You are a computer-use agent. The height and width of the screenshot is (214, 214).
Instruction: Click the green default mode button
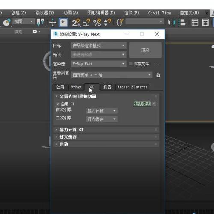coord(142,104)
